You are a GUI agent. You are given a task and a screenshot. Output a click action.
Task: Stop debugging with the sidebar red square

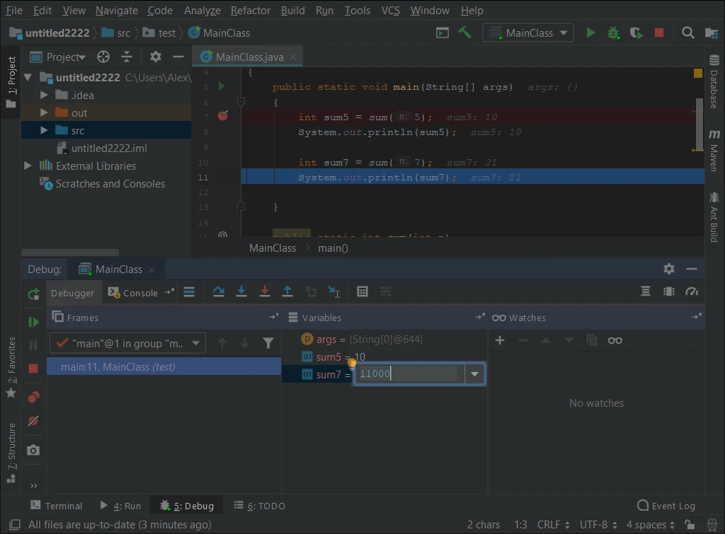tap(33, 368)
